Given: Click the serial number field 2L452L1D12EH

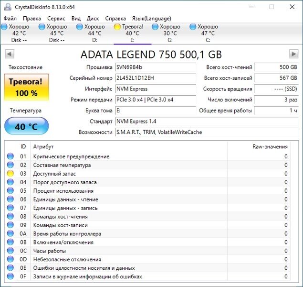Looking at the screenshot, I should 156,78.
